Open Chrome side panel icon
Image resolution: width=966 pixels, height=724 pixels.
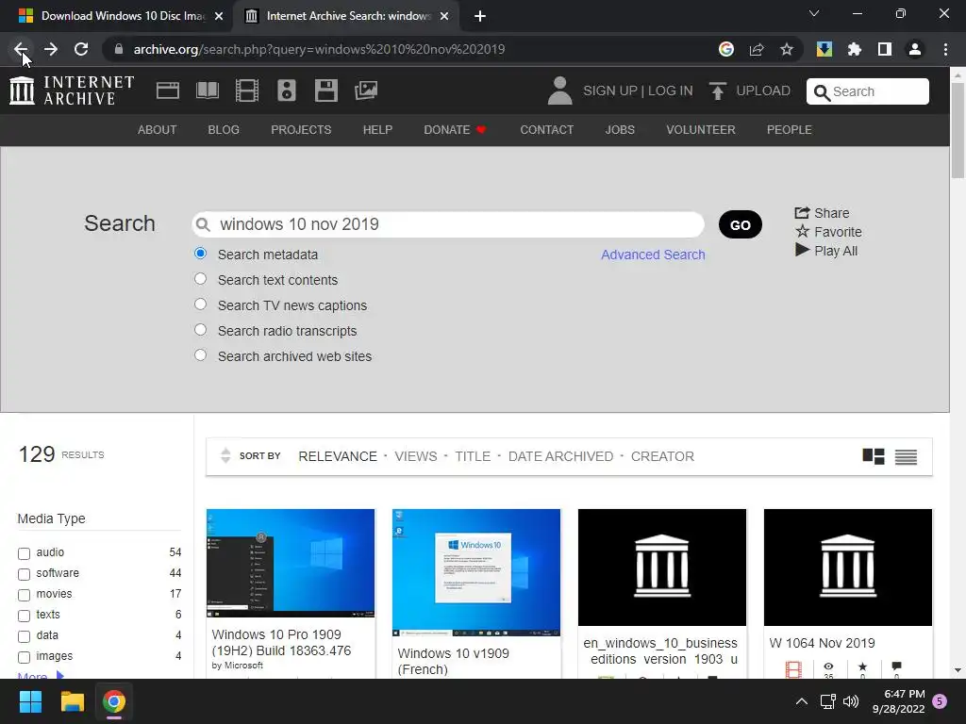click(885, 49)
